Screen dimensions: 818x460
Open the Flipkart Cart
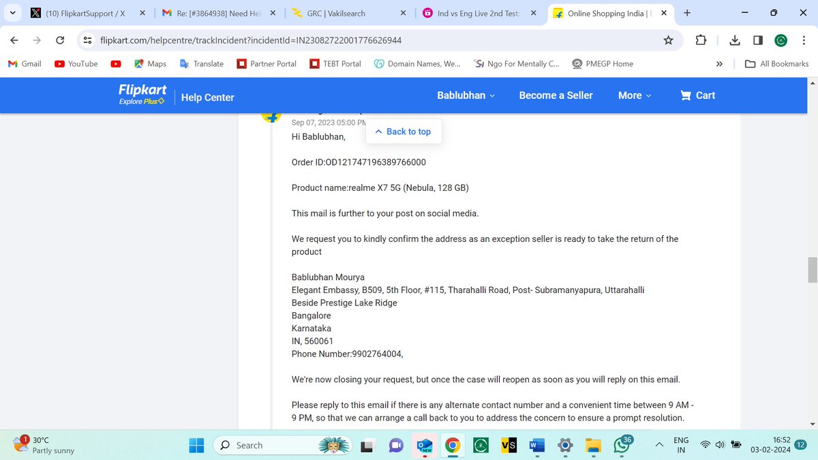pyautogui.click(x=697, y=95)
